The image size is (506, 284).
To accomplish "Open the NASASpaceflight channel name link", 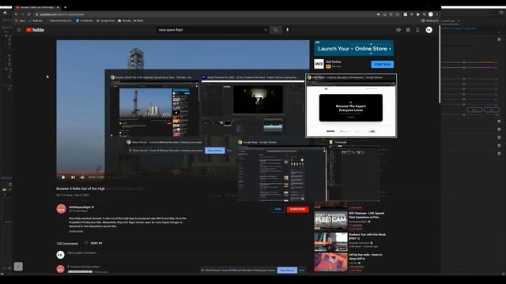I will [x=80, y=207].
